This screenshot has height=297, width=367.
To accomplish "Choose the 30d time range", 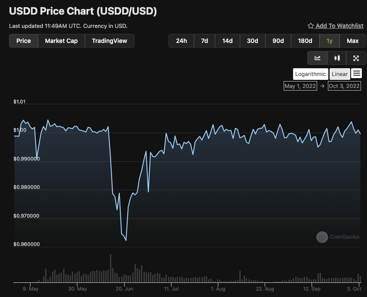I will coord(253,41).
